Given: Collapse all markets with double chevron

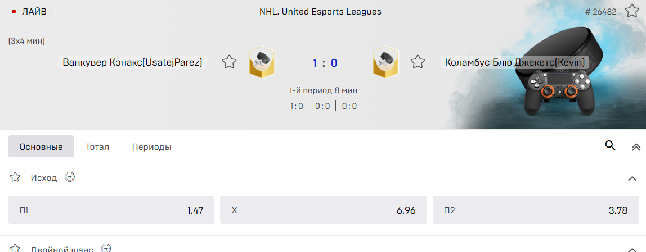Looking at the screenshot, I should point(636,147).
